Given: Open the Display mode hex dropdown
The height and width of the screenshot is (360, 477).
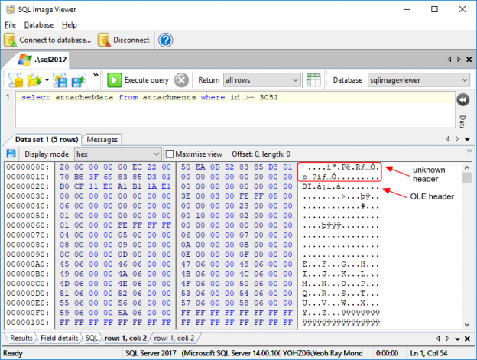Looking at the screenshot, I should point(118,154).
